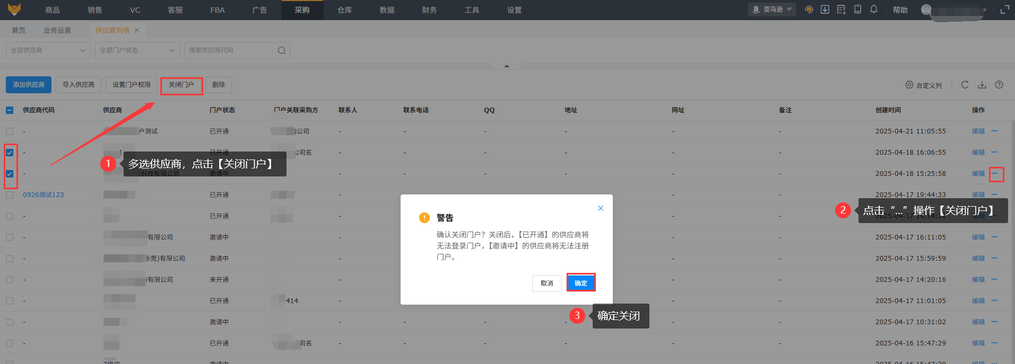This screenshot has height=364, width=1015.
Task: Check the row created 2025-04-17 14:20:16
Action: click(10, 280)
